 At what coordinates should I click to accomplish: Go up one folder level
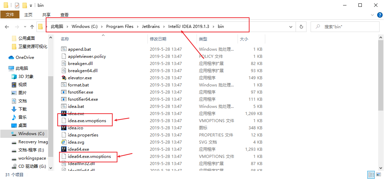tap(32, 27)
